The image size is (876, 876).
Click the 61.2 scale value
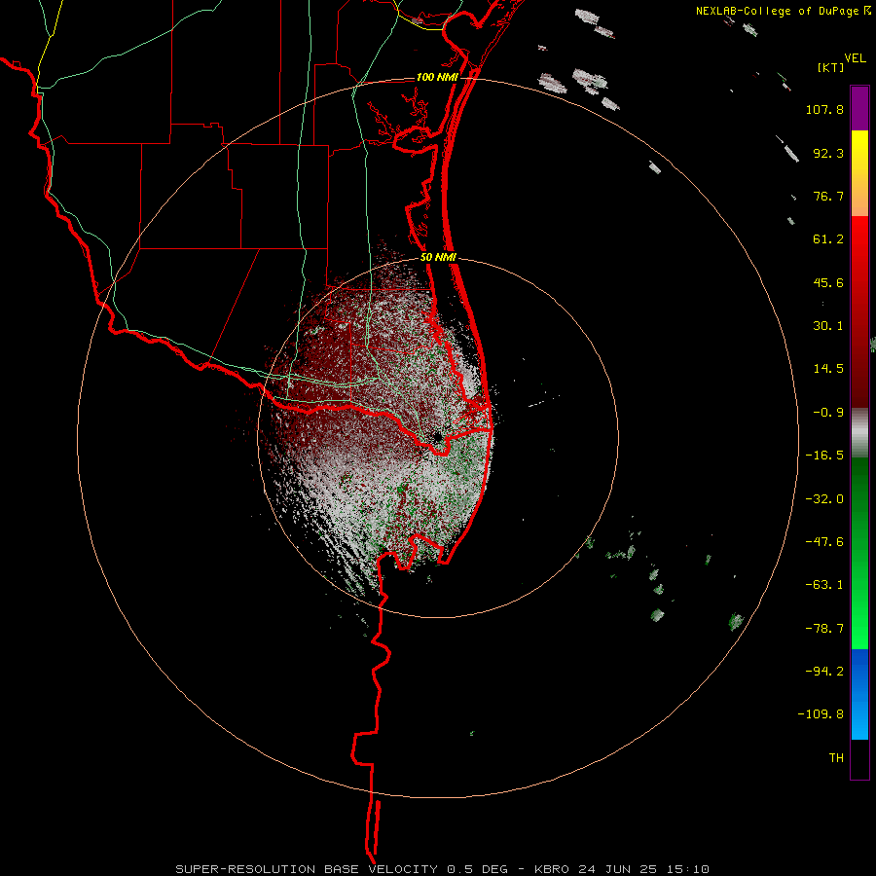coord(828,239)
